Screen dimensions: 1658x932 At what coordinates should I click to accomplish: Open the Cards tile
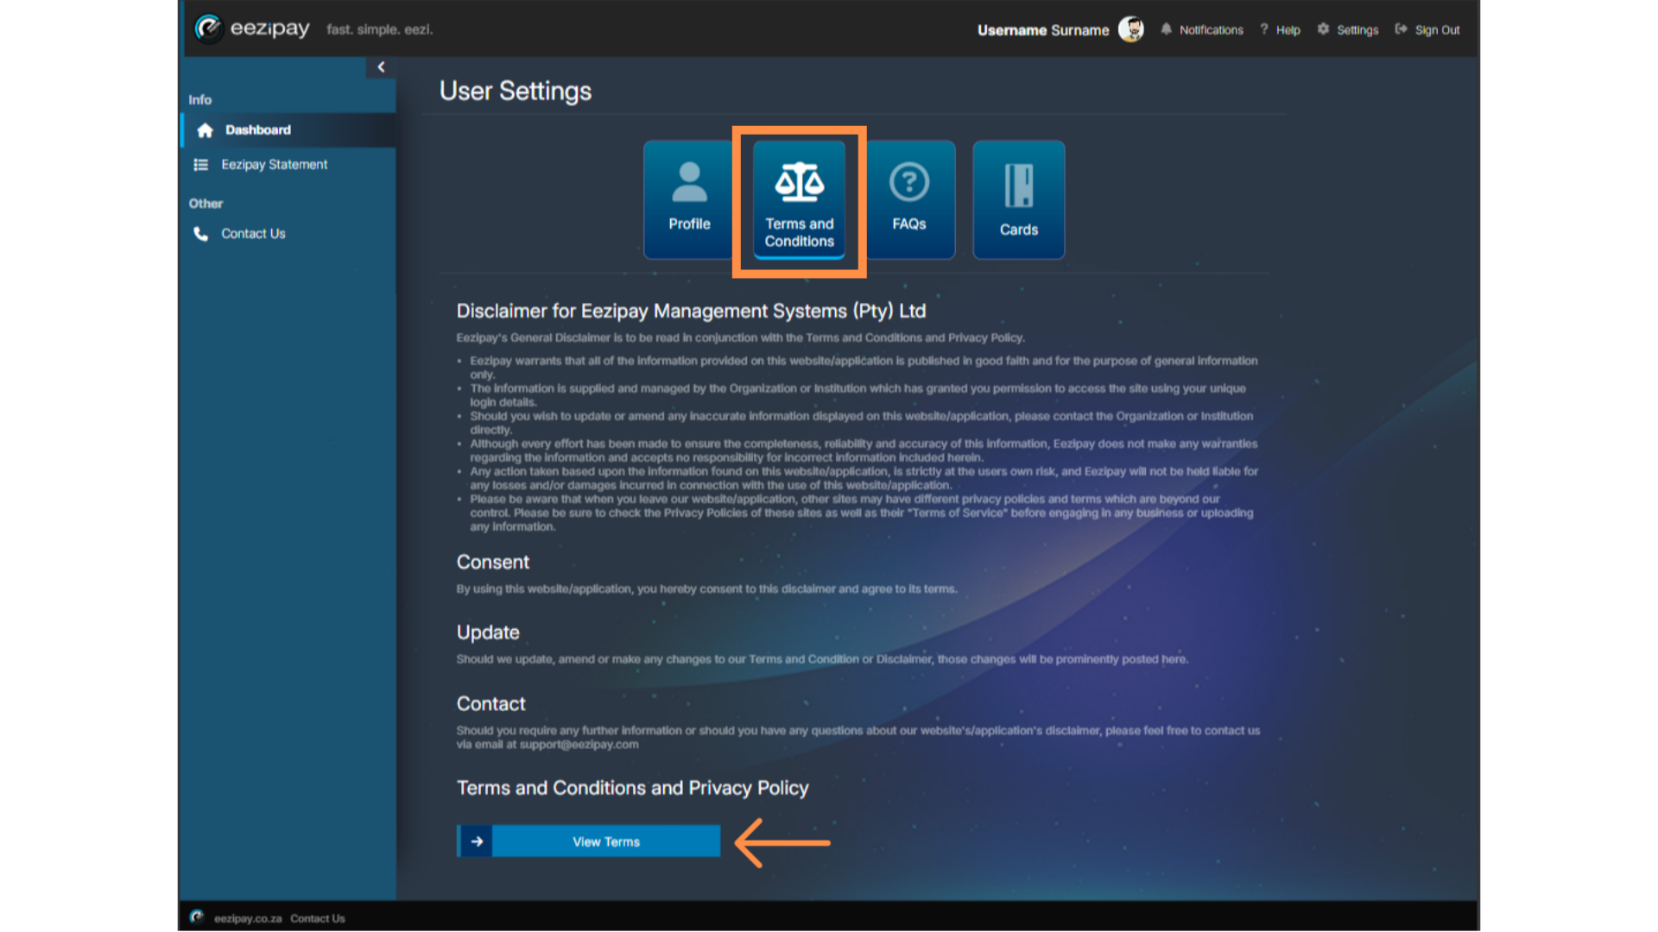click(x=1019, y=199)
